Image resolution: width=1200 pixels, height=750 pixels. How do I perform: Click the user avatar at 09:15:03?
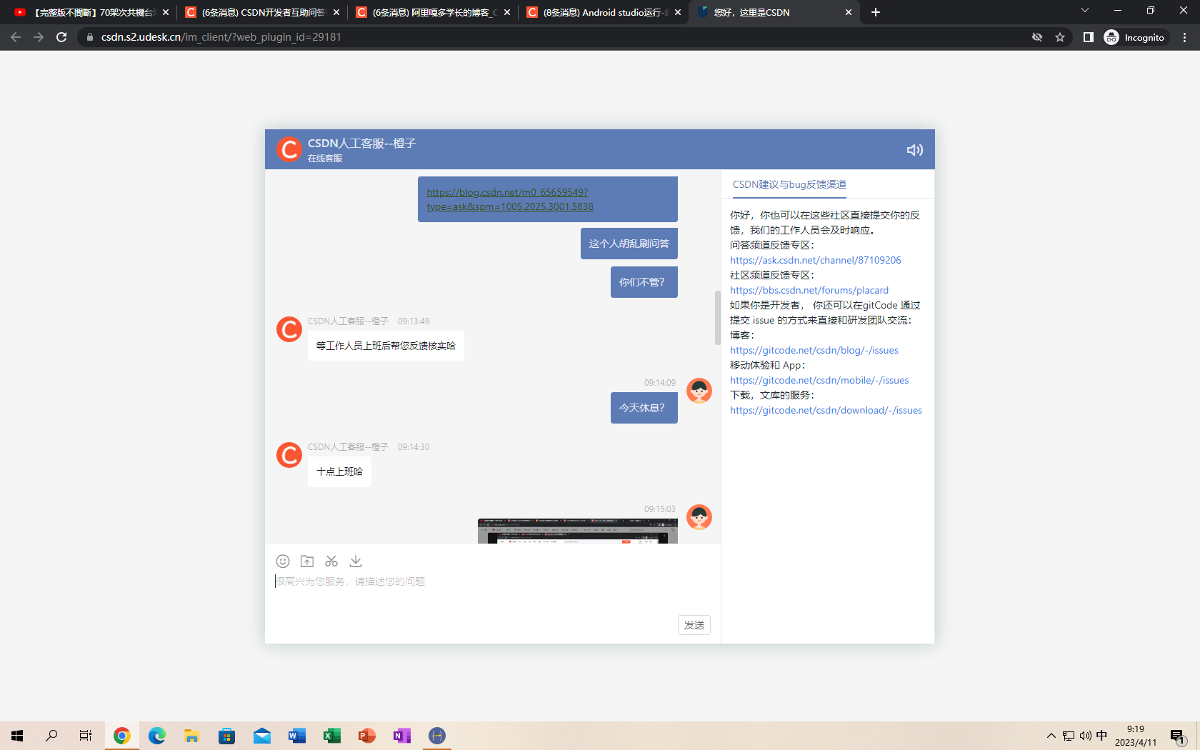click(x=699, y=517)
